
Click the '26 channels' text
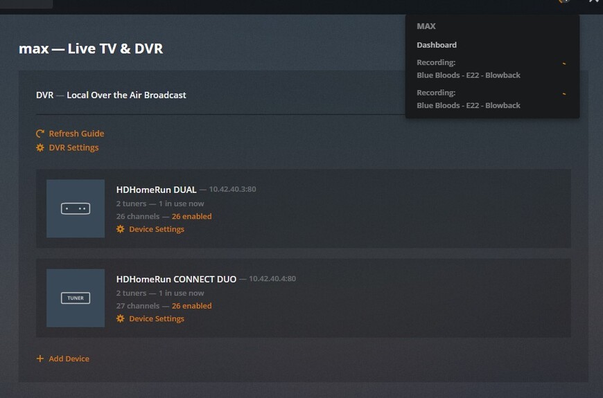click(138, 216)
